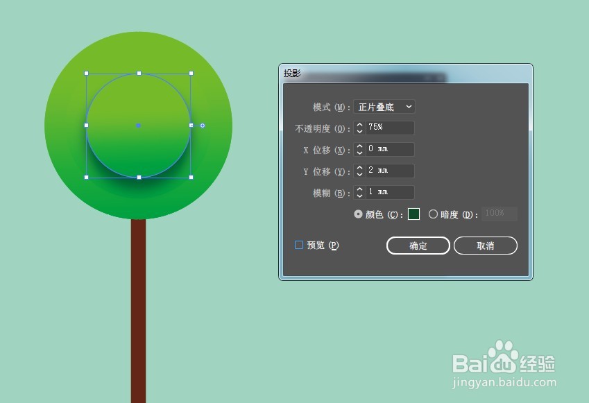Click the bottom-middle handle of the selection box

(139, 178)
